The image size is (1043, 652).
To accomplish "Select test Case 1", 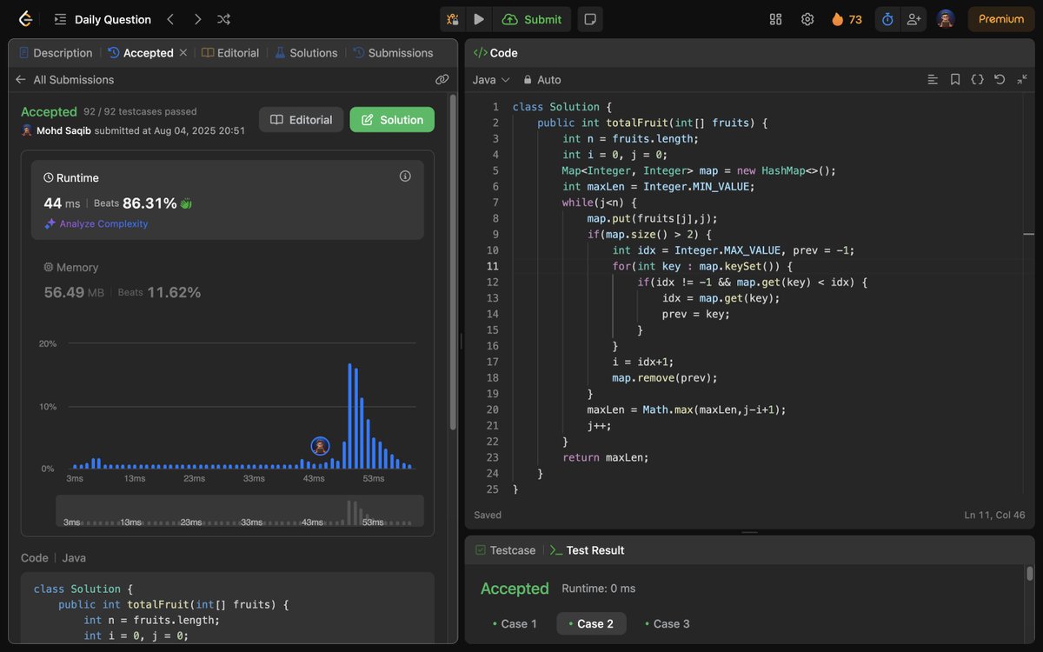I will coord(514,623).
